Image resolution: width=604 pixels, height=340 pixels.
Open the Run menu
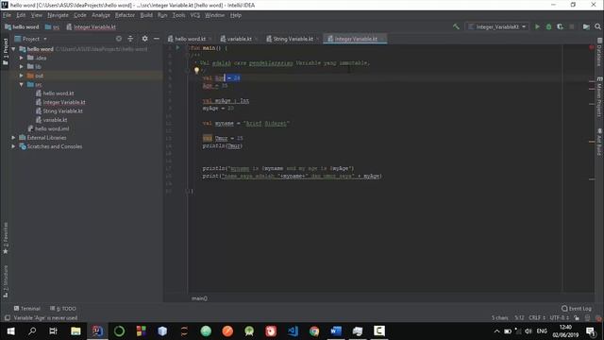point(162,15)
